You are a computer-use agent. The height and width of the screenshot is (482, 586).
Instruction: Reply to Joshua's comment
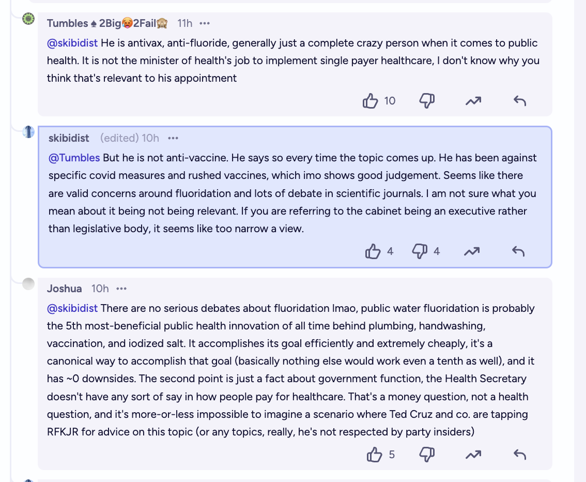click(x=520, y=455)
